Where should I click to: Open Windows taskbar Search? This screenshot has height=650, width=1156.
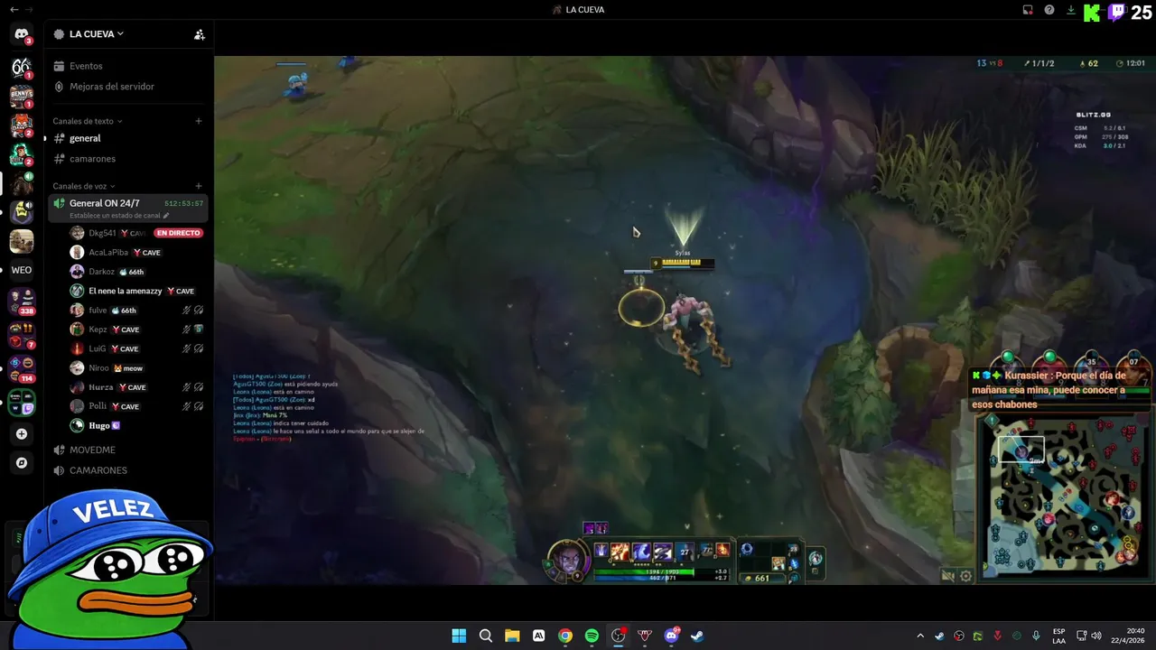pos(486,636)
